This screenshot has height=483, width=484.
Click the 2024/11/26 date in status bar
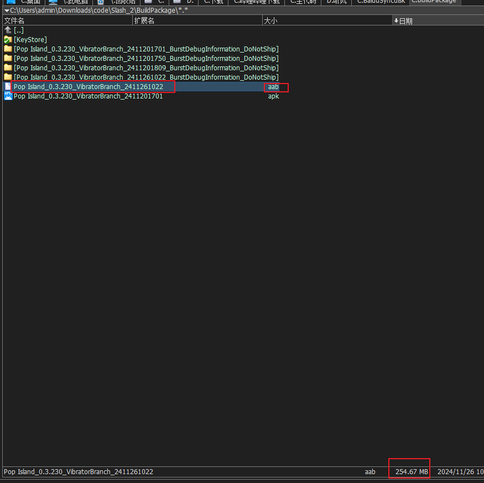click(460, 471)
